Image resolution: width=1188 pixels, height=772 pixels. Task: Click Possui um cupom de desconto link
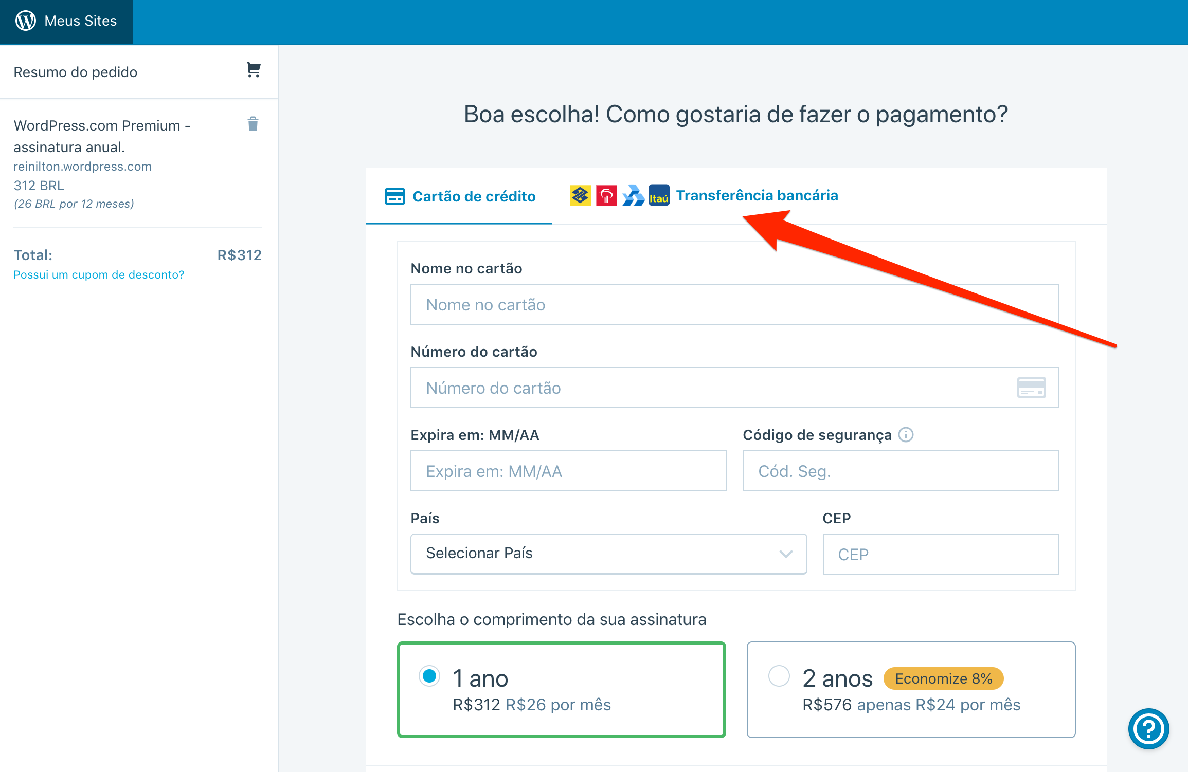point(99,274)
